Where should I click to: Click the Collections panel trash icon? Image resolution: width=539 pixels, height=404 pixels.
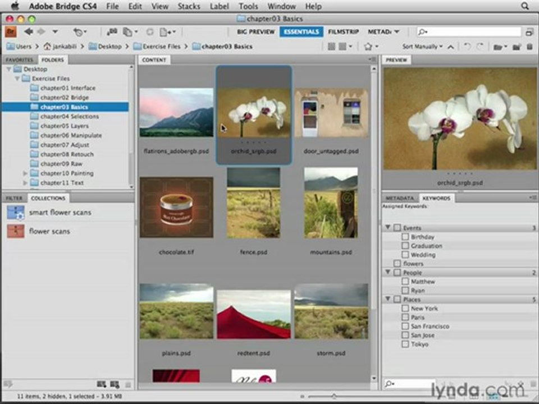coord(128,385)
